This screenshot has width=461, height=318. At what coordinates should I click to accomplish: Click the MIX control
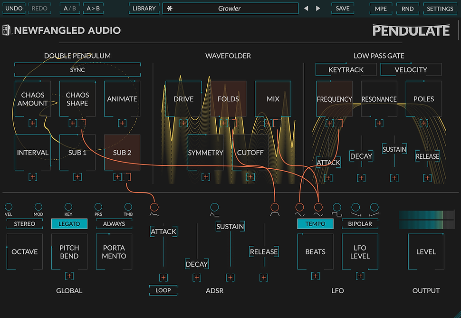point(273,99)
